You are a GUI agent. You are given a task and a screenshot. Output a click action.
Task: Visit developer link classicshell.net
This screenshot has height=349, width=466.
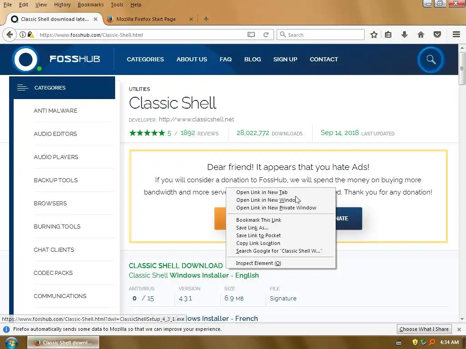coord(197,120)
